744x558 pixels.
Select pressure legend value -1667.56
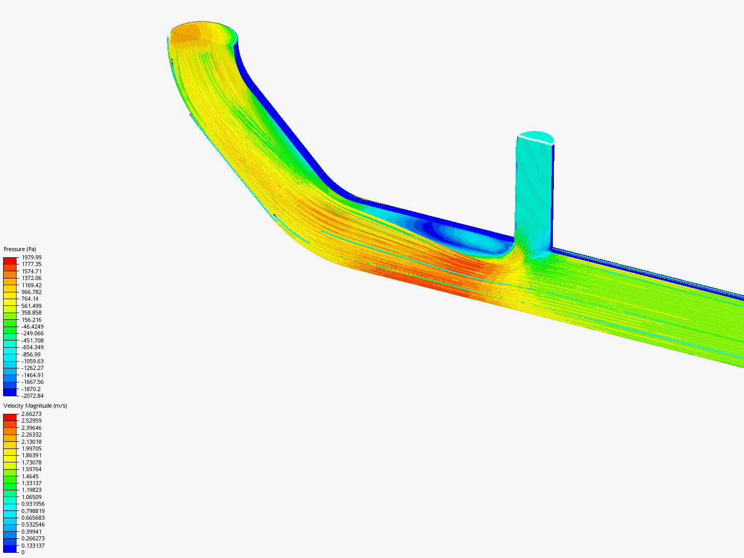tap(33, 382)
